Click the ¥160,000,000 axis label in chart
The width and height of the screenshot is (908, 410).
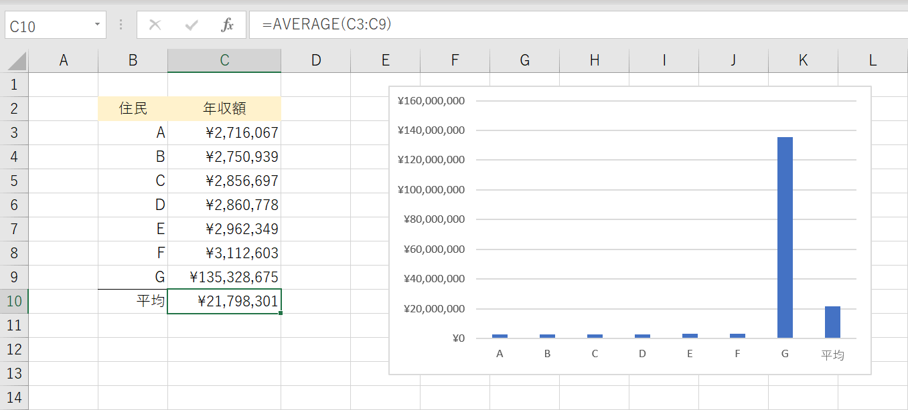pos(431,101)
